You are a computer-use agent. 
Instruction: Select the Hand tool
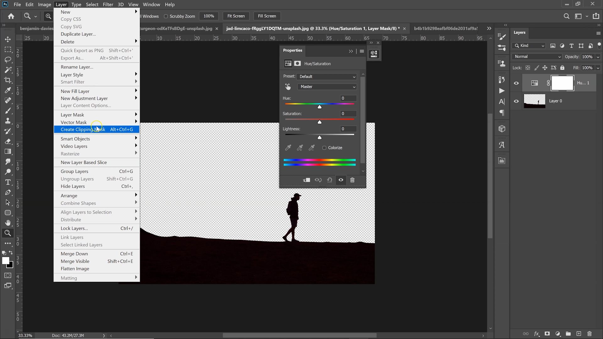[8, 223]
